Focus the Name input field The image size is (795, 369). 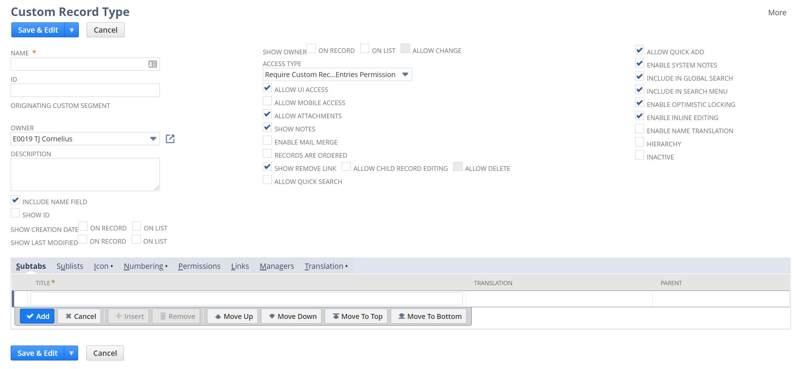click(85, 64)
